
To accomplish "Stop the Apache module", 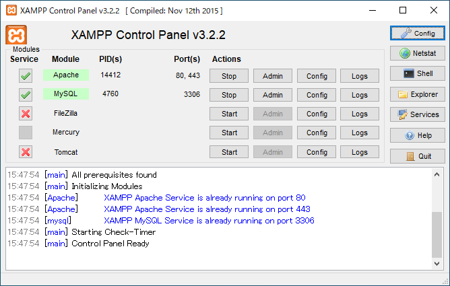I will point(229,76).
